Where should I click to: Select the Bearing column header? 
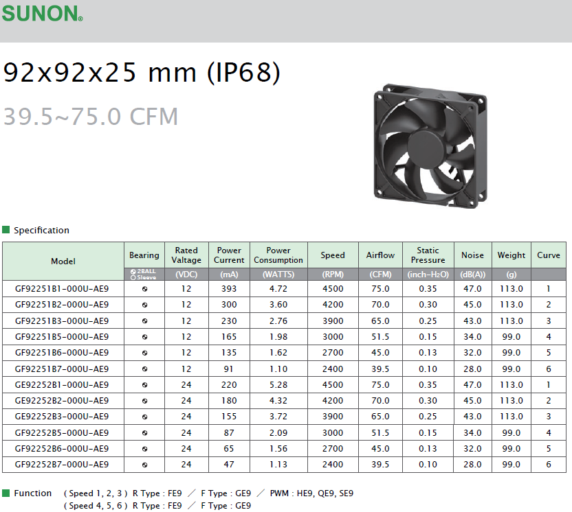click(144, 255)
